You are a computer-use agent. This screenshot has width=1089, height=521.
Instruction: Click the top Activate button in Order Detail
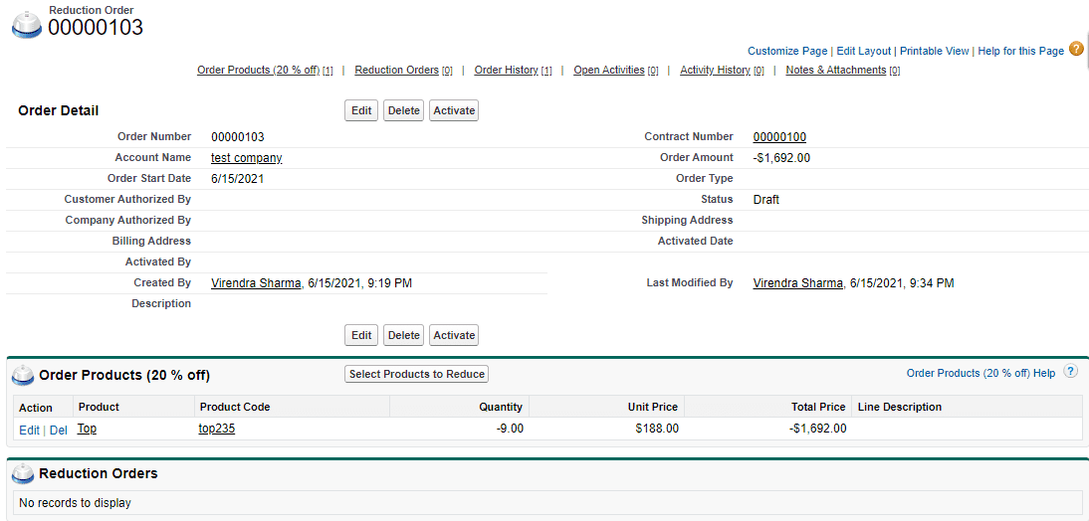(x=454, y=110)
